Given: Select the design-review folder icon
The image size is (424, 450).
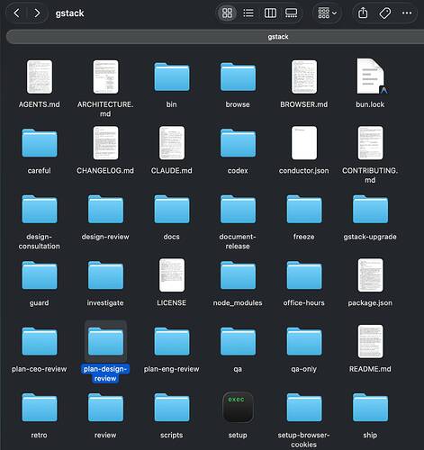Looking at the screenshot, I should [x=105, y=209].
